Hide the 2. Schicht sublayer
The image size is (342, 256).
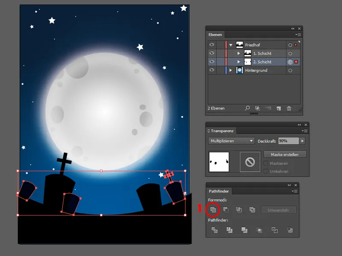212,62
